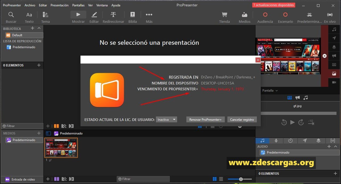Open the Biblia panel
The height and width of the screenshot is (184, 341).
(132, 18)
